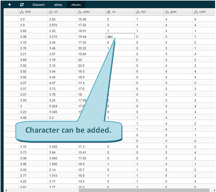Select the wt cell 3.845
216x192 pixels.
[62, 158]
